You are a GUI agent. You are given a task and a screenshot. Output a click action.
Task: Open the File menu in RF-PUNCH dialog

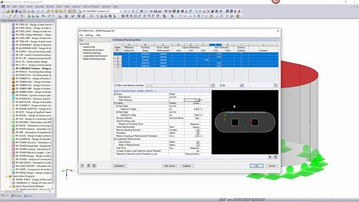pyautogui.click(x=81, y=35)
